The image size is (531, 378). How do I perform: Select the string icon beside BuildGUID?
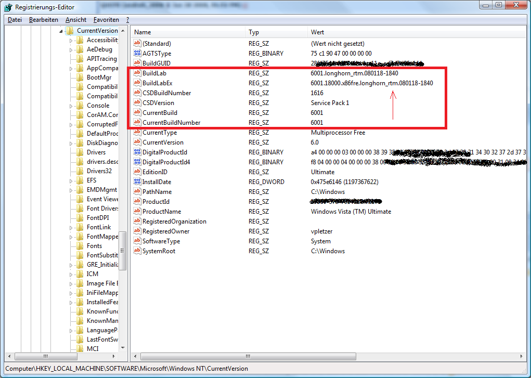pyautogui.click(x=137, y=63)
